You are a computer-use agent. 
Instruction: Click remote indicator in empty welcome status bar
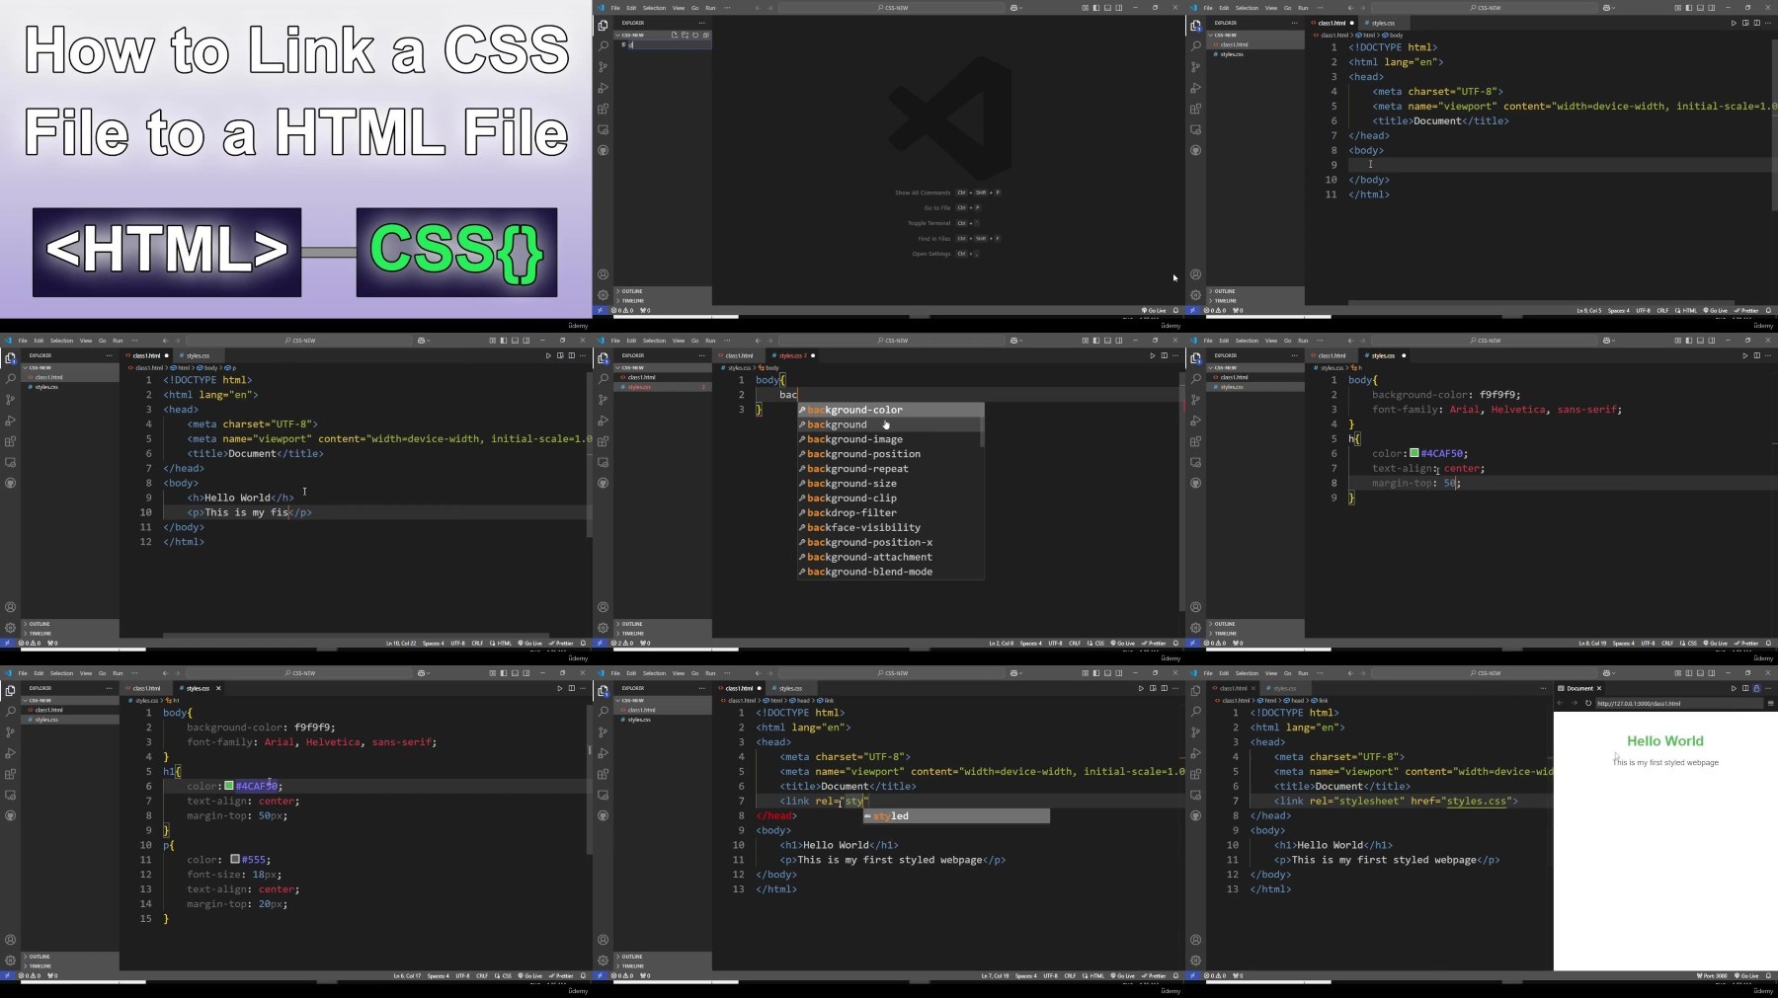(x=600, y=310)
